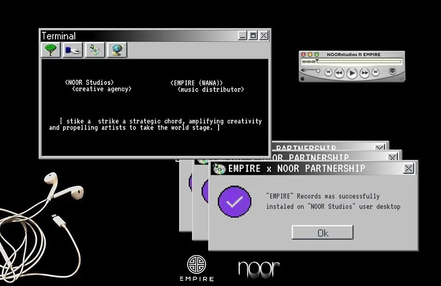Close the Terminal window
This screenshot has width=441, height=286.
pyautogui.click(x=264, y=36)
